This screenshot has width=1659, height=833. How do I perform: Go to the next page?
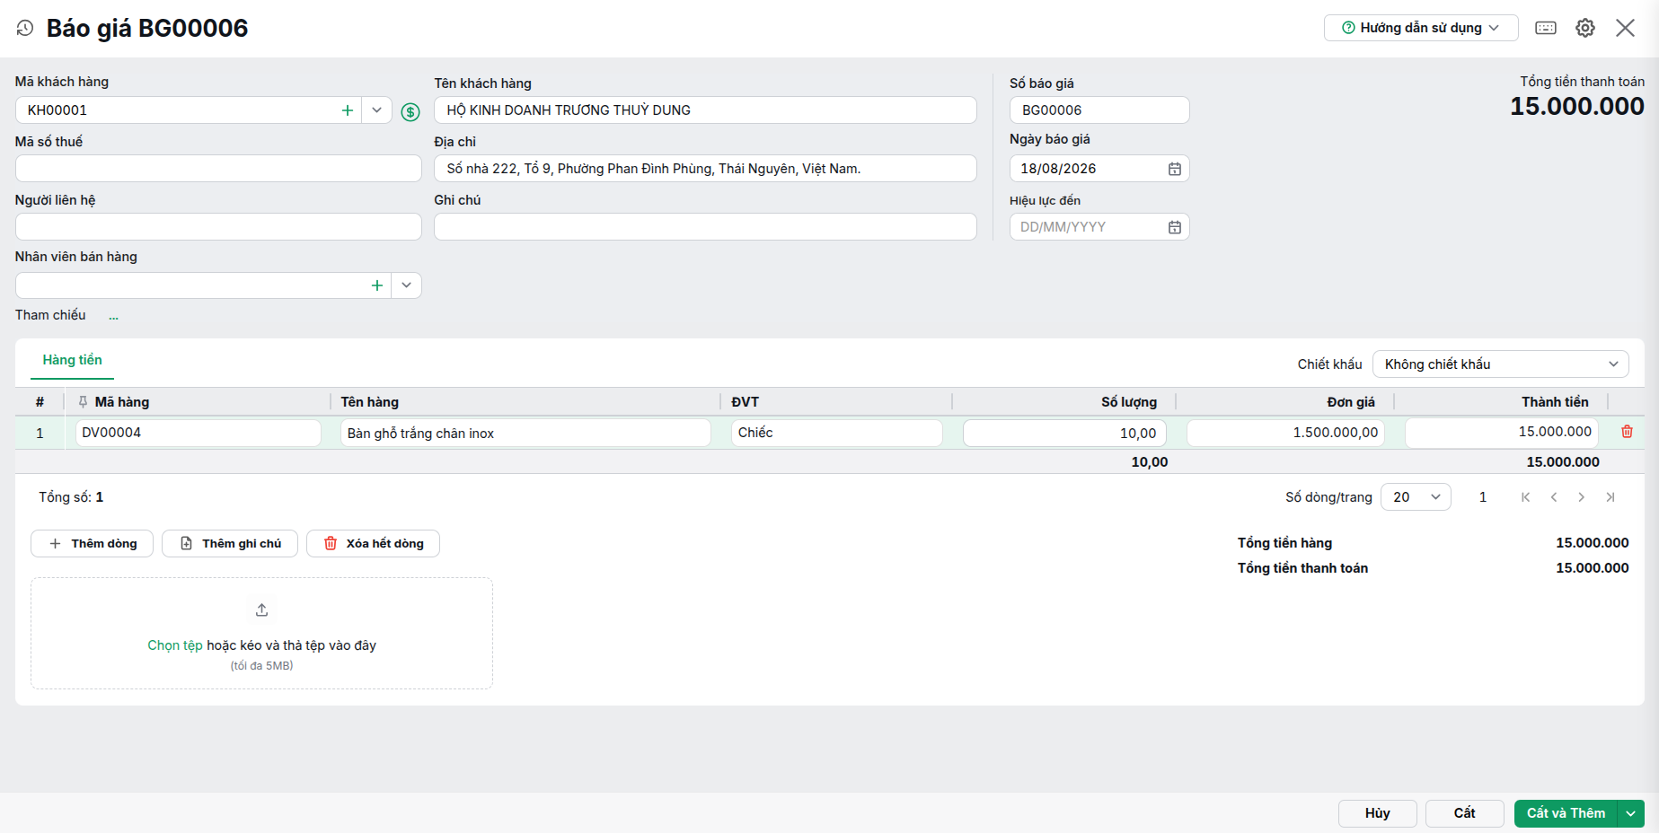pyautogui.click(x=1582, y=497)
